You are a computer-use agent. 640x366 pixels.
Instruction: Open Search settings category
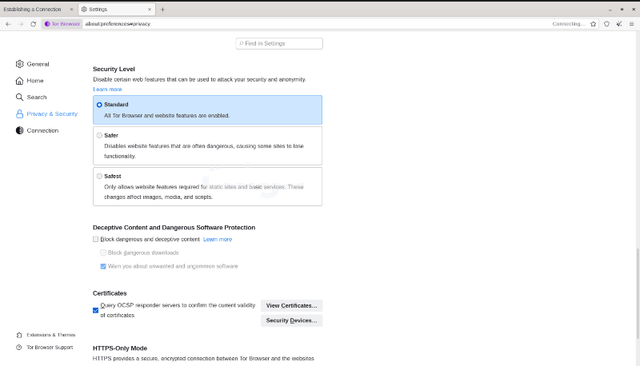point(31,97)
